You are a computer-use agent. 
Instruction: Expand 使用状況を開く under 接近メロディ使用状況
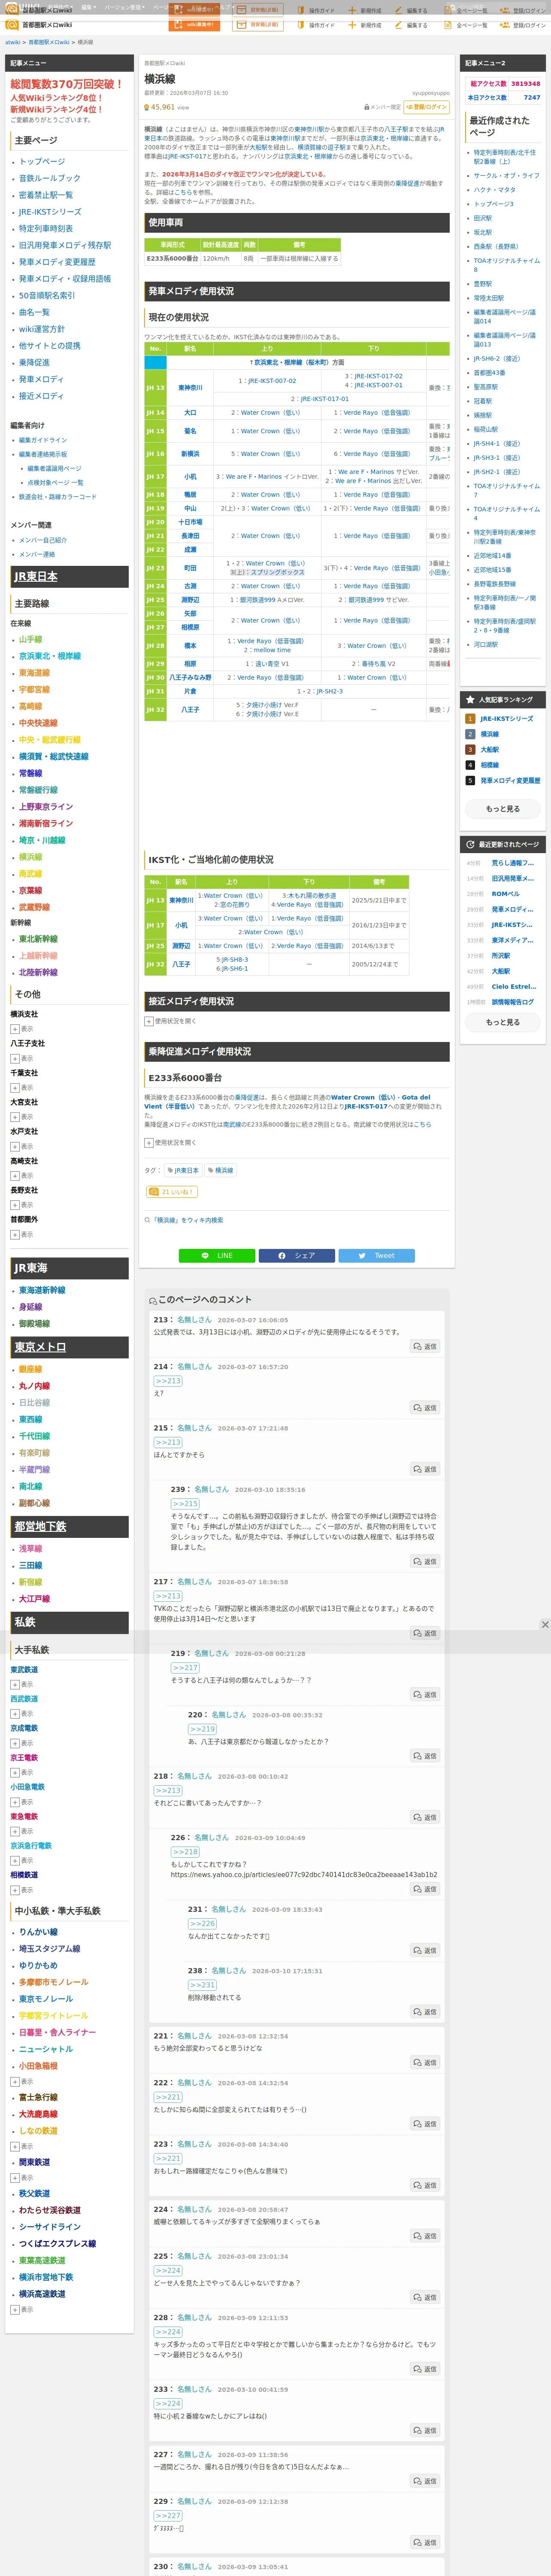click(171, 1021)
